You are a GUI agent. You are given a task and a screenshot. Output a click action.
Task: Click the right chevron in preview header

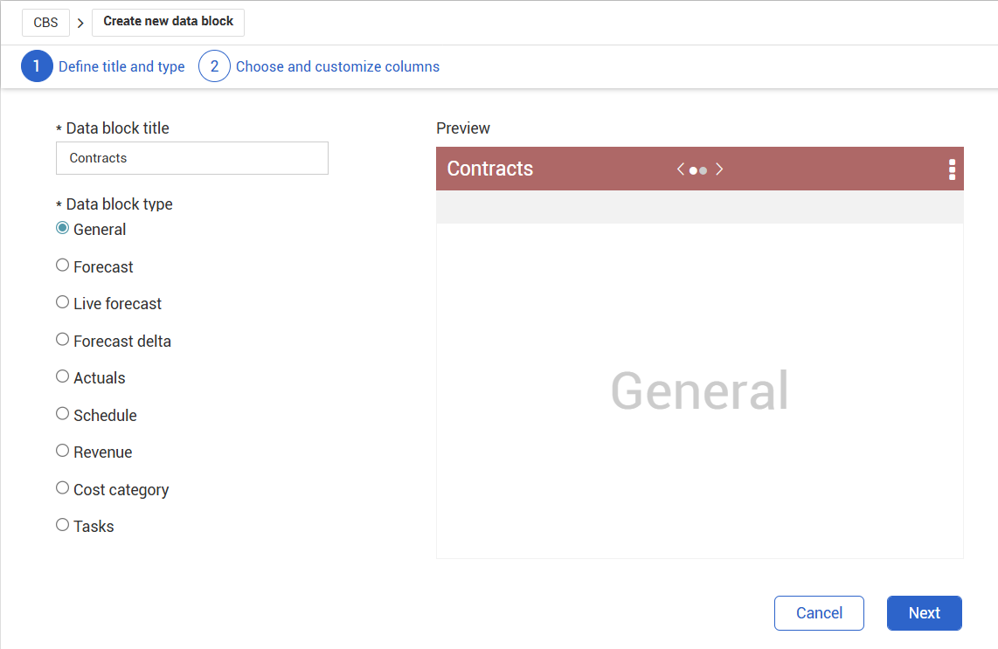point(719,169)
